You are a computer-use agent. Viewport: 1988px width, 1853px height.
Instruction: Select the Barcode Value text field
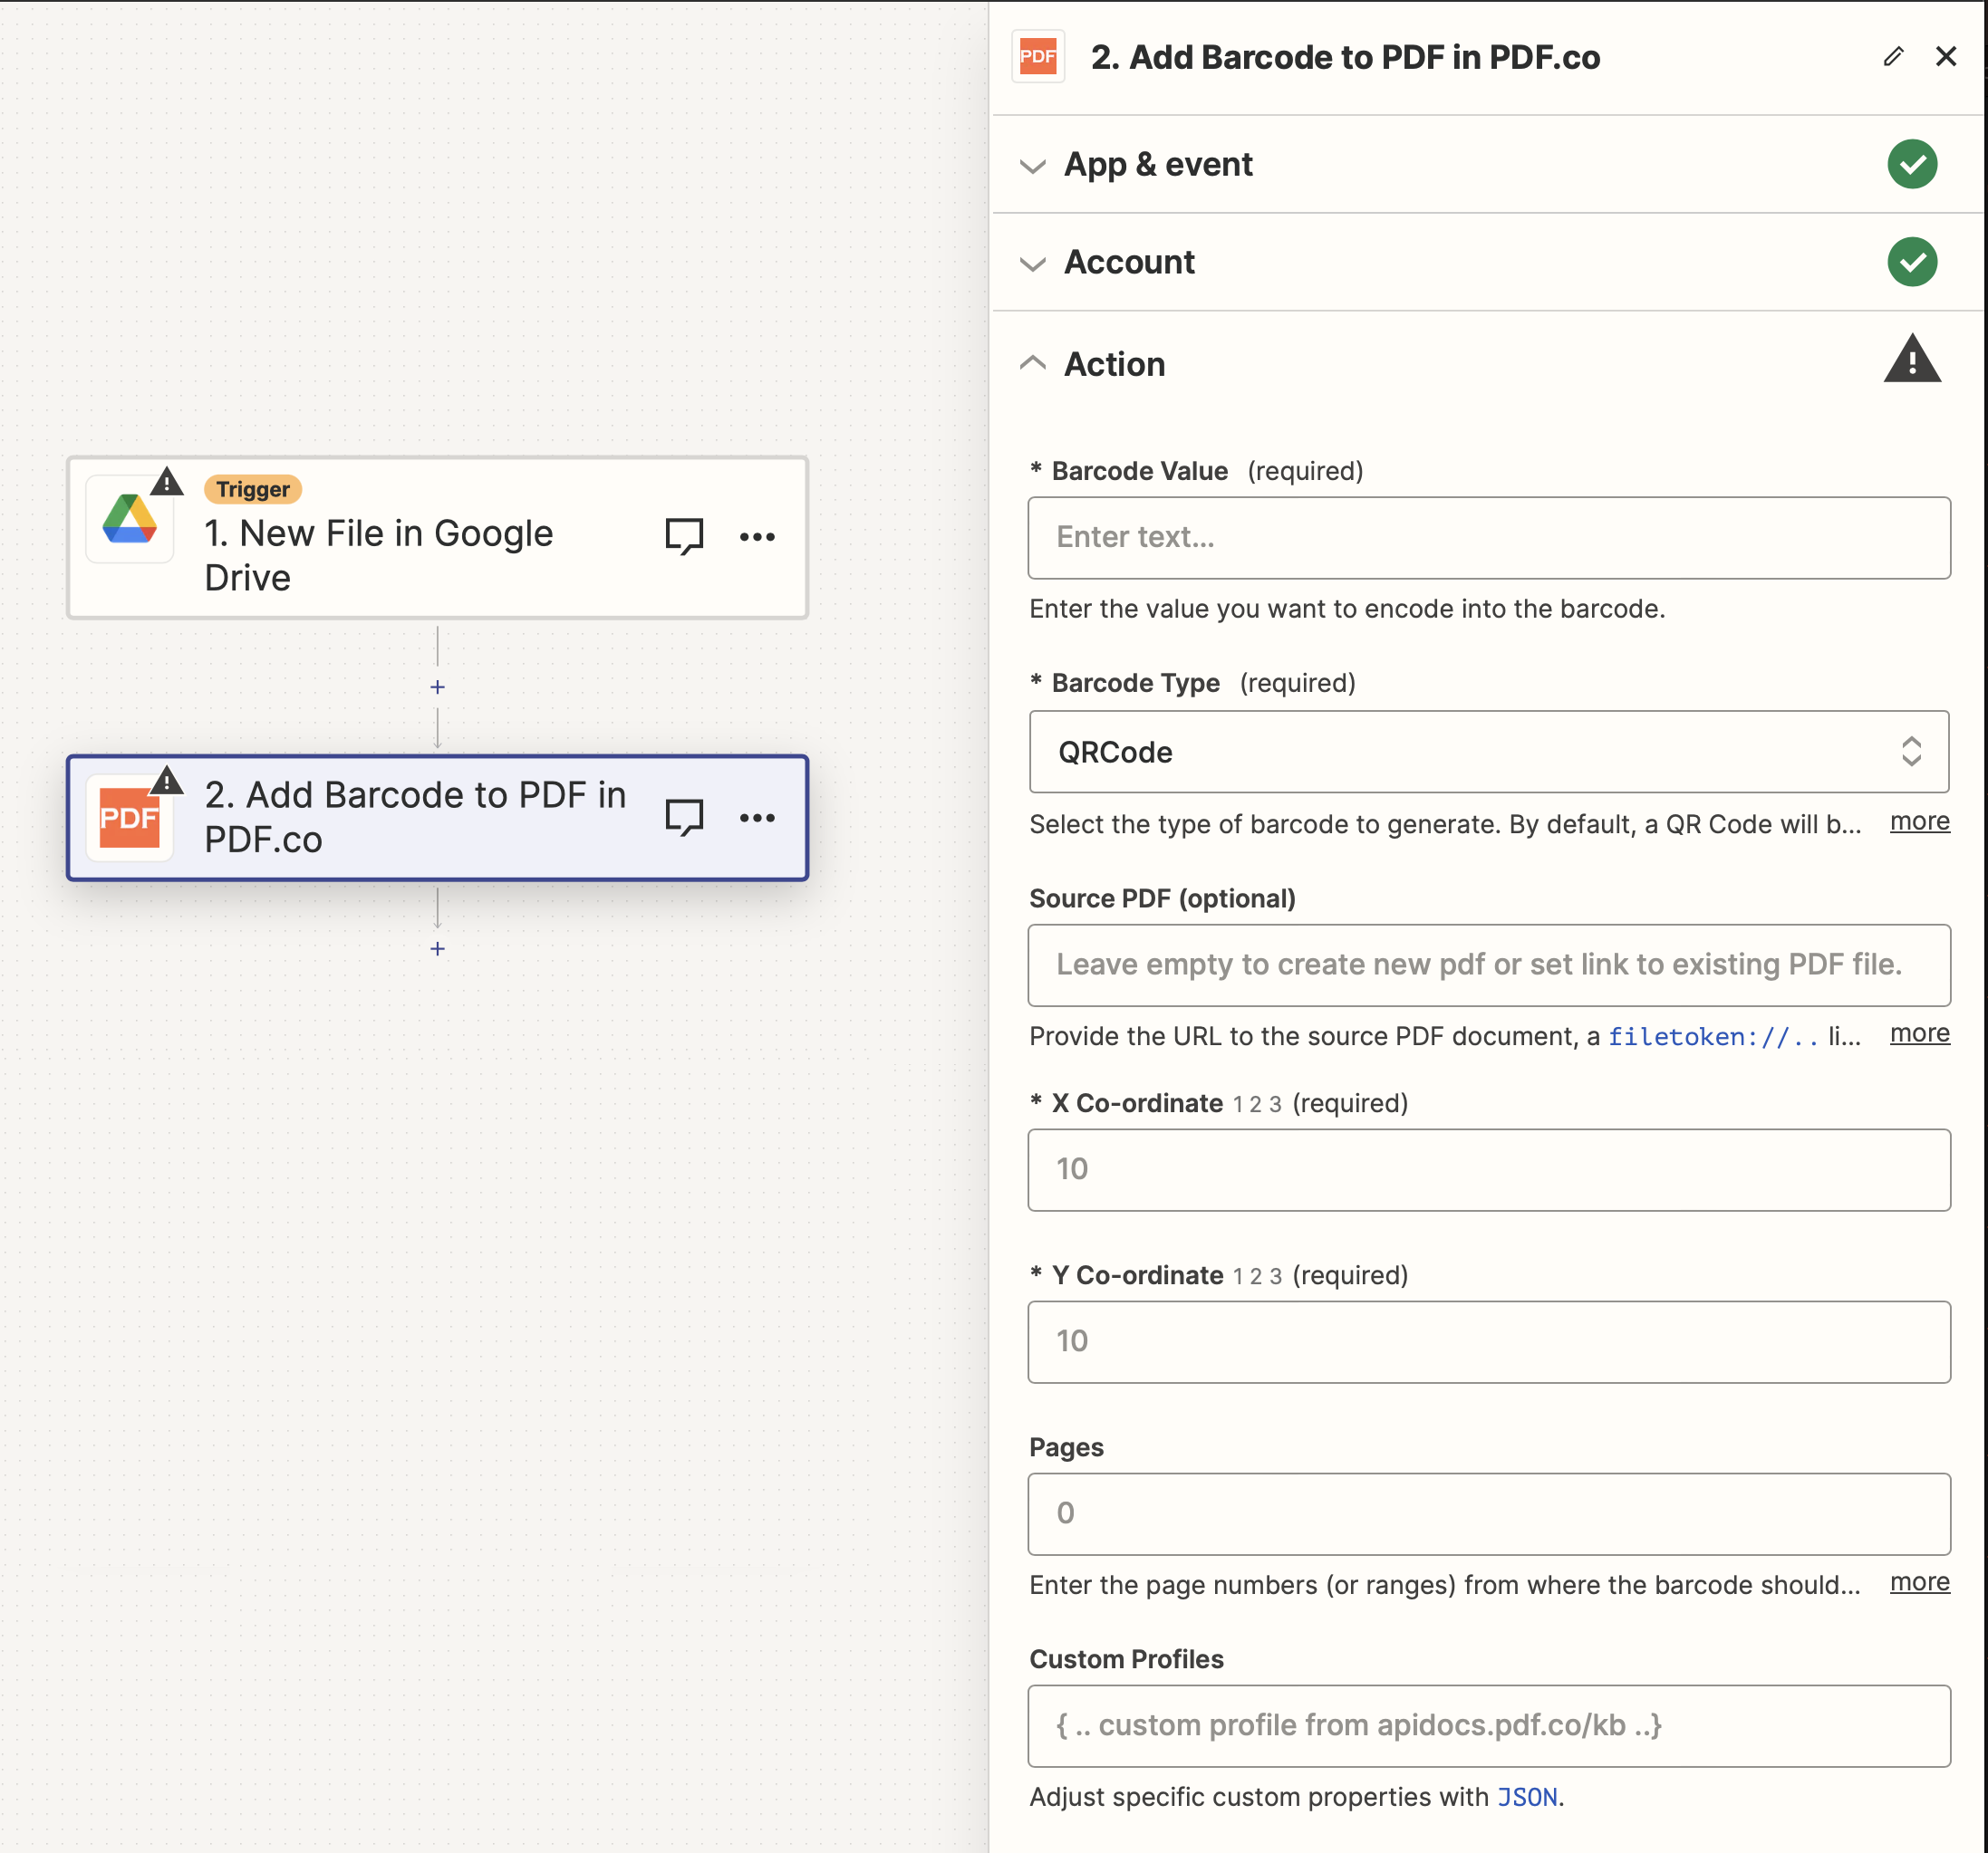click(1488, 538)
